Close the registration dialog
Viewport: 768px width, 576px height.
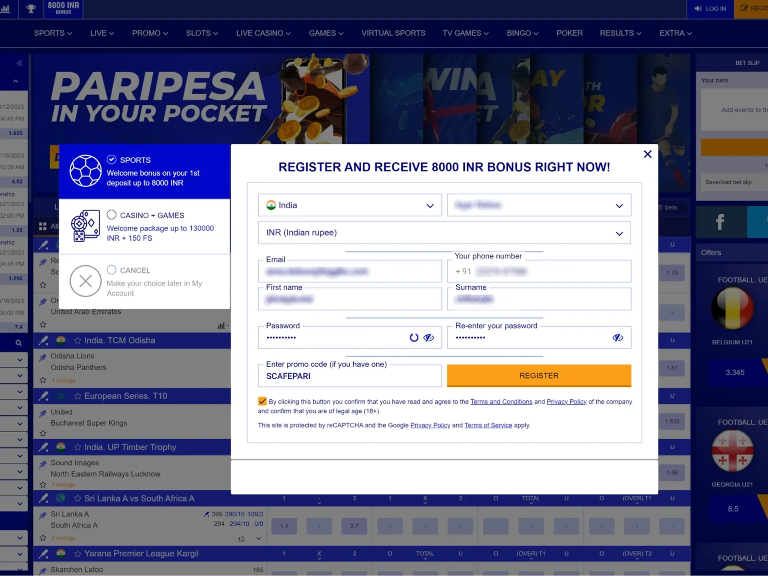[648, 154]
